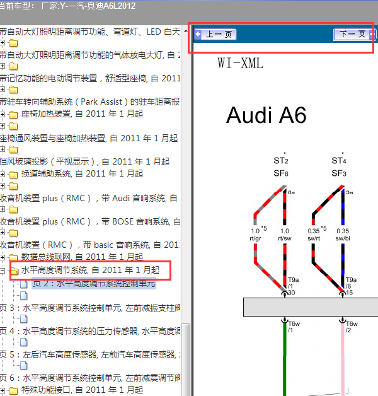Click the folder icon beside 特殊功能接口

click(x=13, y=391)
